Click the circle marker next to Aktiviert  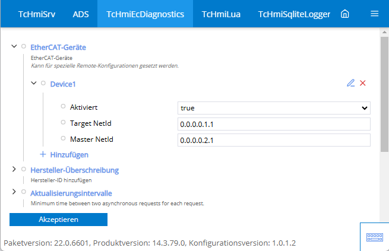tap(63, 107)
